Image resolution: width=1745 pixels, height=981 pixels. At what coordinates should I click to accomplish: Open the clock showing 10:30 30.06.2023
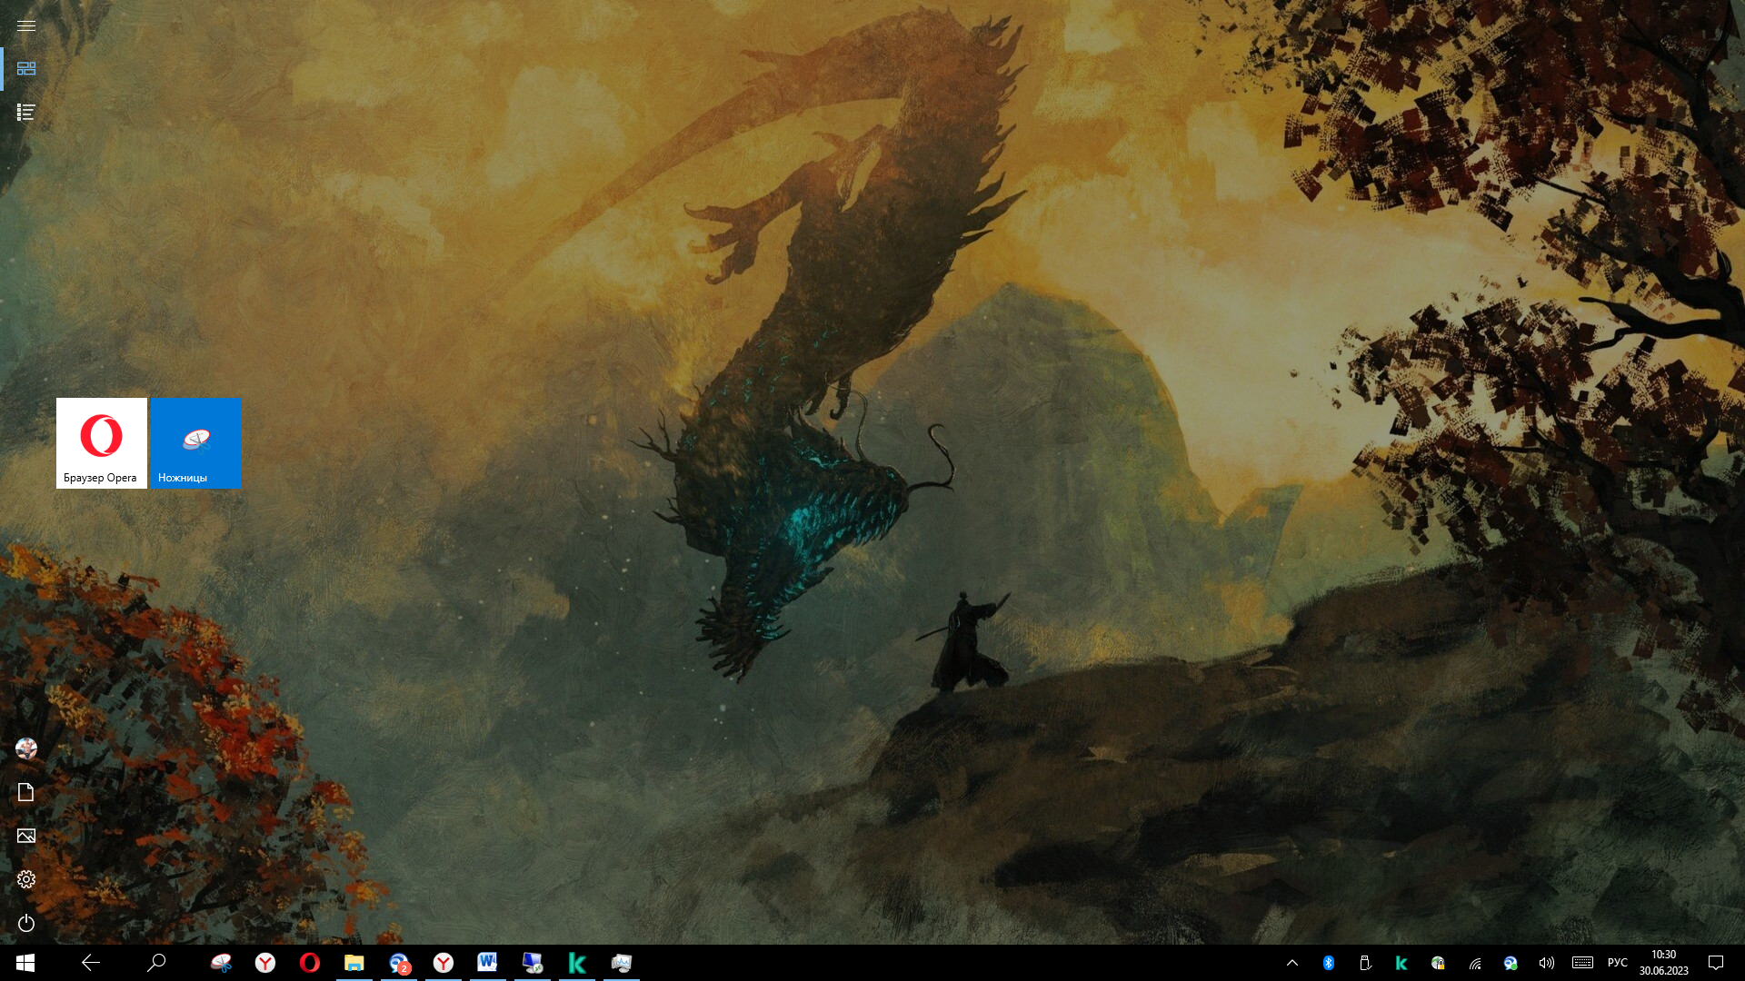coord(1664,963)
